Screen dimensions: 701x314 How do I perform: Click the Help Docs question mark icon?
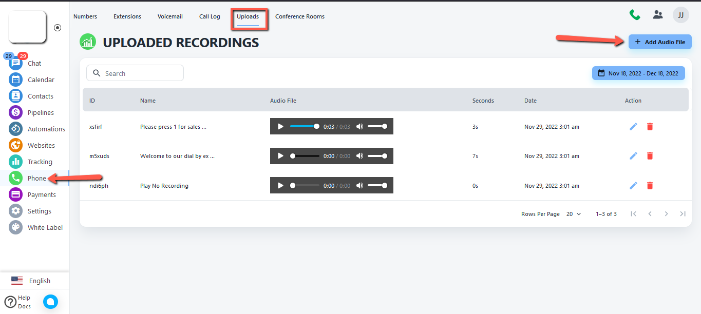[10, 302]
